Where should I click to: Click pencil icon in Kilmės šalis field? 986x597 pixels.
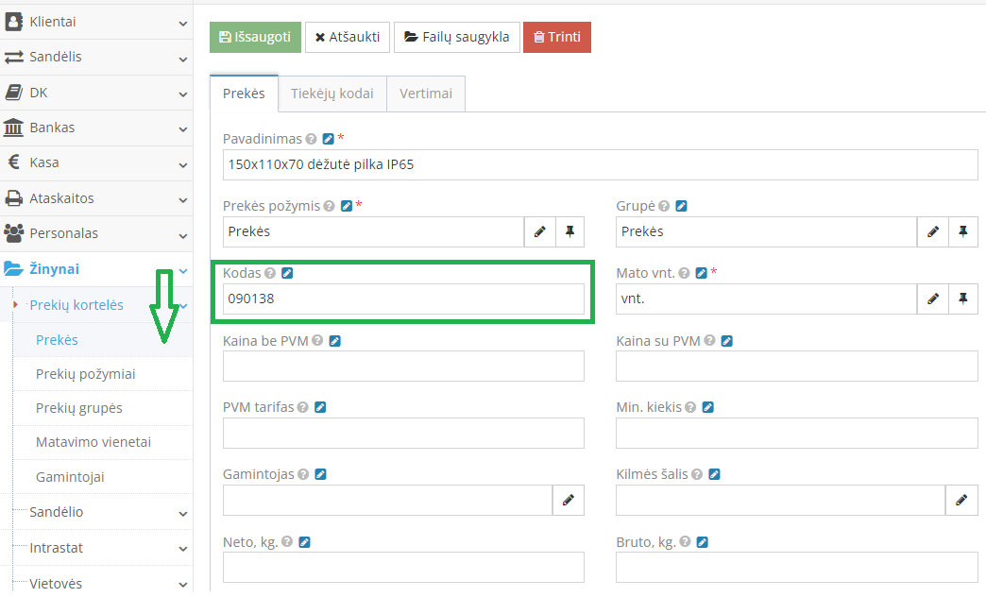pos(961,501)
